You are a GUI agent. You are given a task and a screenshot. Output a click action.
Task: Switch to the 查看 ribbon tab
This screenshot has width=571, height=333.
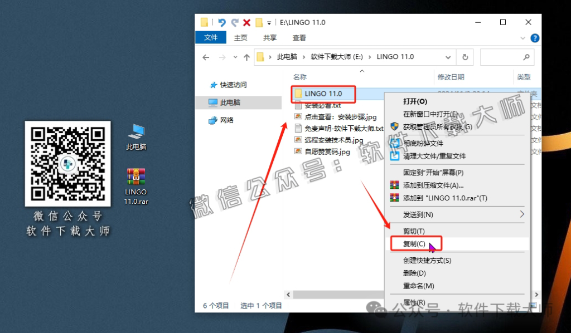point(299,38)
